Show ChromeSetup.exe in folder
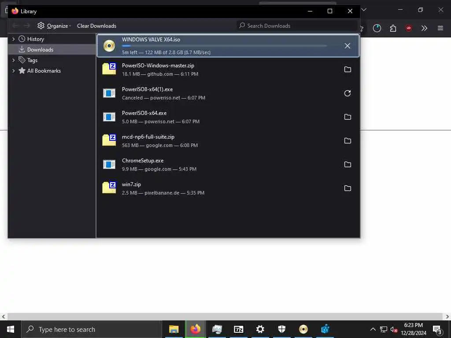This screenshot has width=451, height=338. [x=347, y=165]
